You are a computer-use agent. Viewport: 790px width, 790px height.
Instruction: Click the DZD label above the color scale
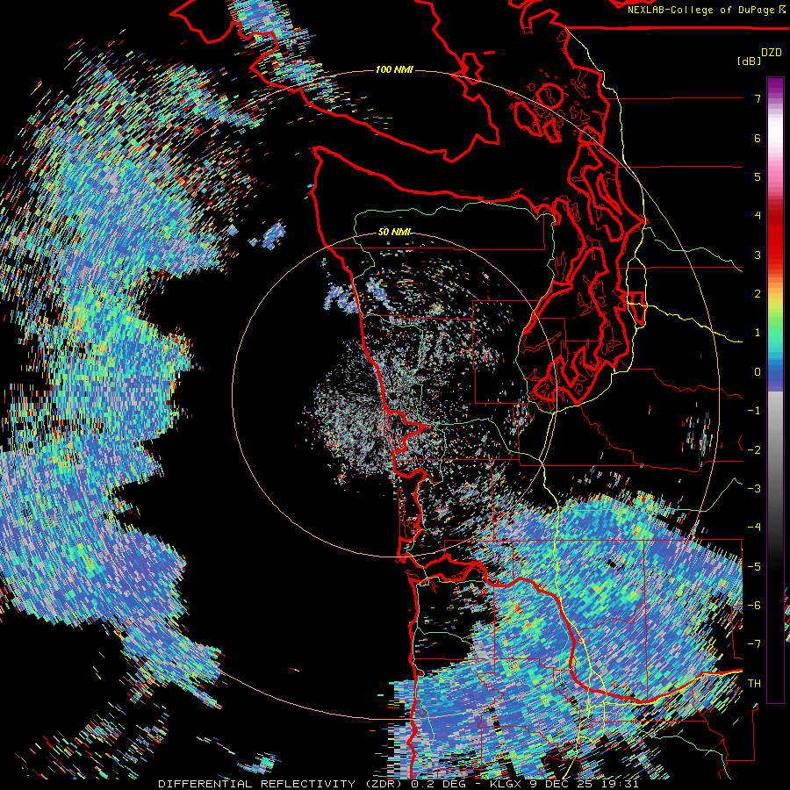click(x=772, y=53)
